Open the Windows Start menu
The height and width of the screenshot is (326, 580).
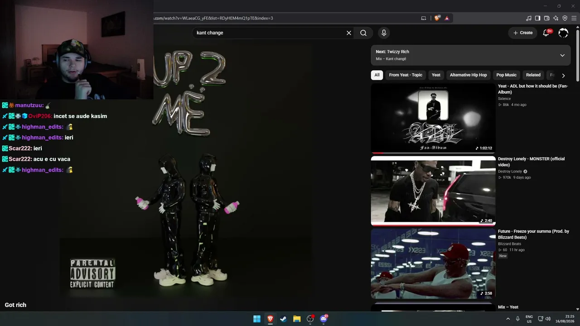coord(257,319)
